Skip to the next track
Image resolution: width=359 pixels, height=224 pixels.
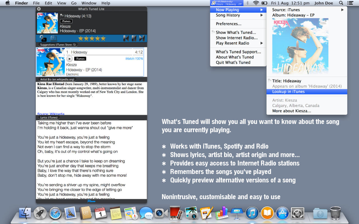pos(142,38)
